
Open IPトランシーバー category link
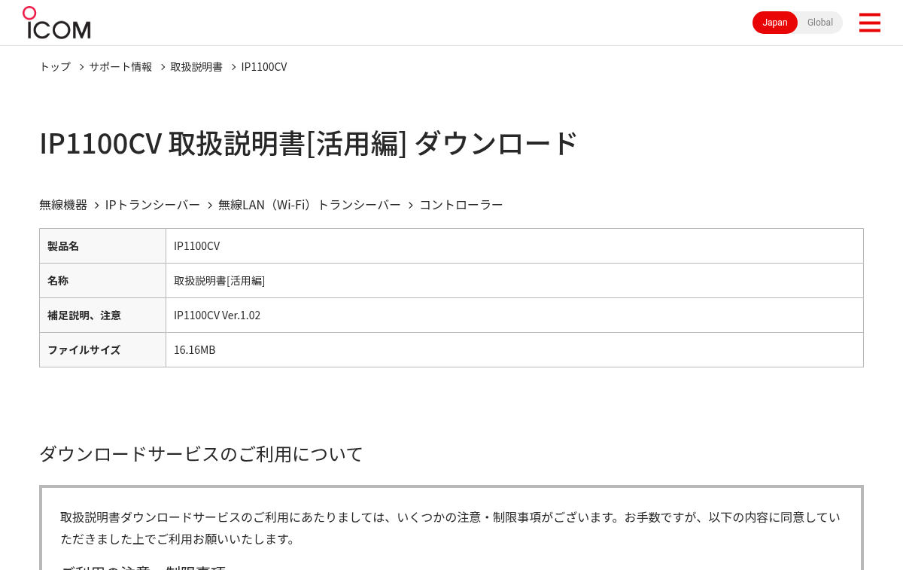pos(153,205)
